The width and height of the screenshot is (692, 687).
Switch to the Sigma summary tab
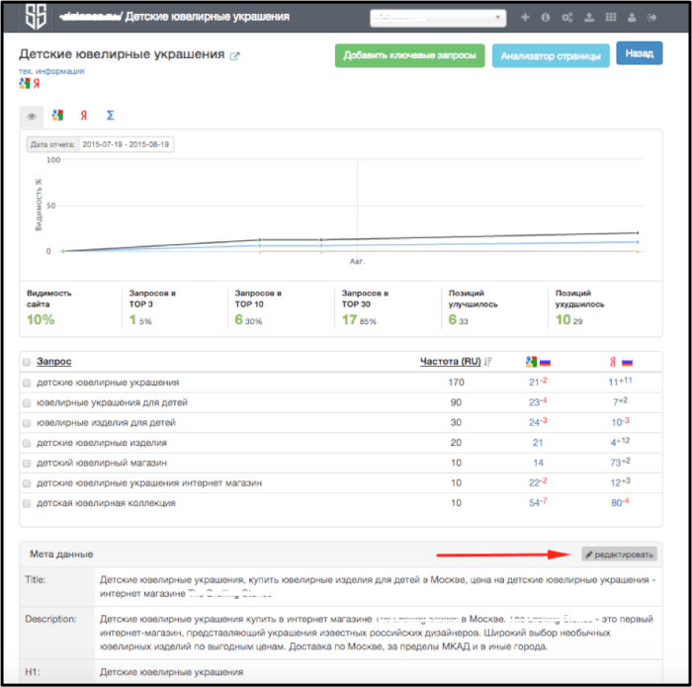point(110,116)
